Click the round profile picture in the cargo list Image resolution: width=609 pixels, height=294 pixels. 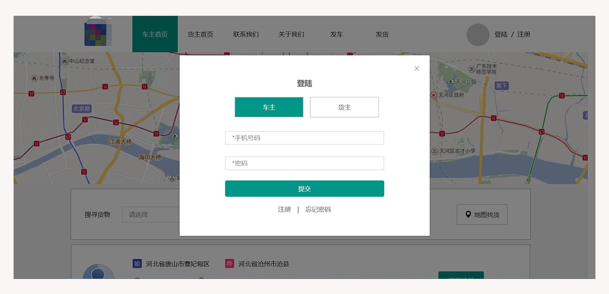coord(99,272)
